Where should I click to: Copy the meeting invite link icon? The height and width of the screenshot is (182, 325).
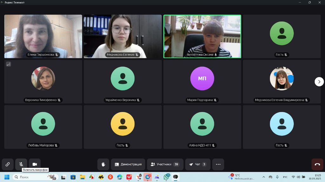pos(8,164)
